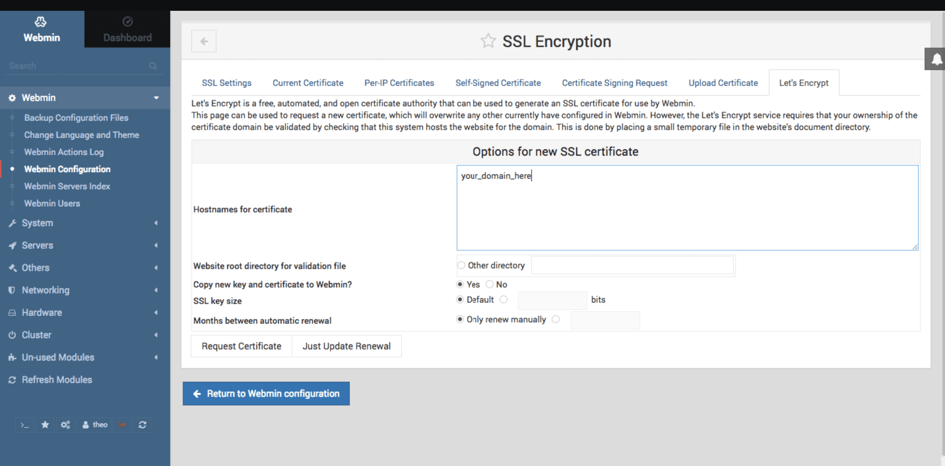Click the search magnifier icon in sidebar
This screenshot has width=945, height=466.
pos(153,66)
